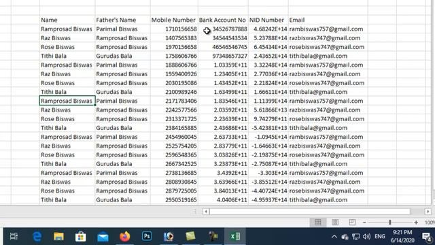Click the horizontal scrollbar right arrow
The height and width of the screenshot is (245, 435).
click(x=428, y=212)
